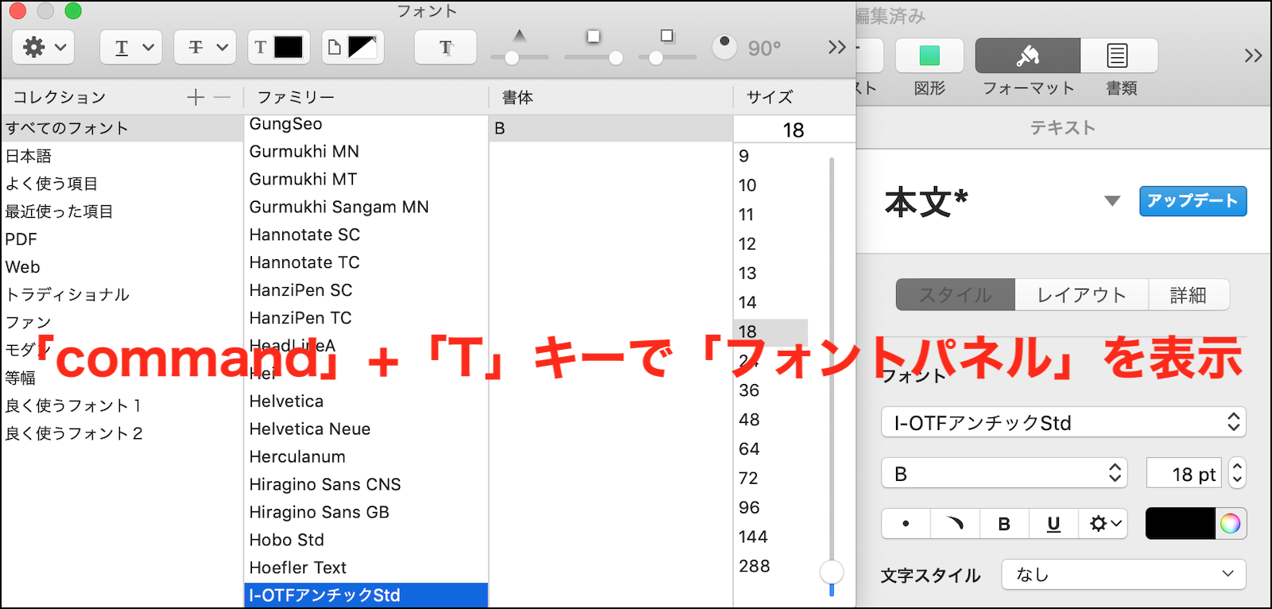Open the color wheel picker beside the black swatch
1272x609 pixels.
[1230, 523]
